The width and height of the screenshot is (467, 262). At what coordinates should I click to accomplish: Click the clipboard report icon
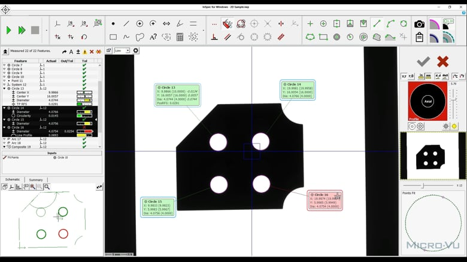click(x=419, y=38)
